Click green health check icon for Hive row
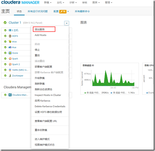 click(x=5, y=42)
